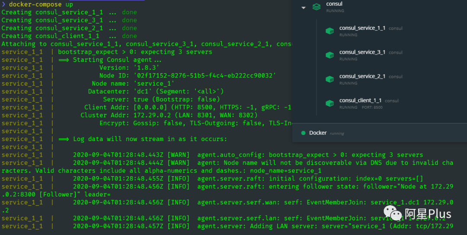467x235 pixels.
Task: Click the entering follower state log line
Action: tap(227, 190)
